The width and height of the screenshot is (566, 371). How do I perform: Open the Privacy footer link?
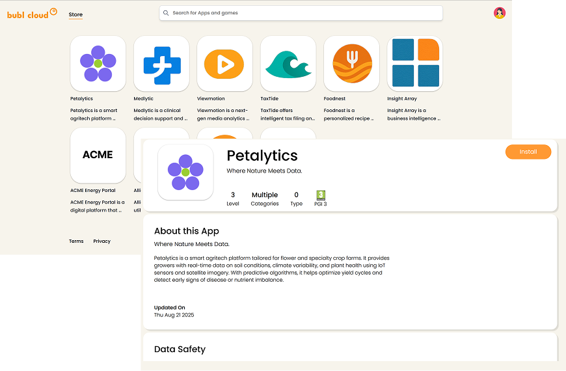(x=101, y=241)
